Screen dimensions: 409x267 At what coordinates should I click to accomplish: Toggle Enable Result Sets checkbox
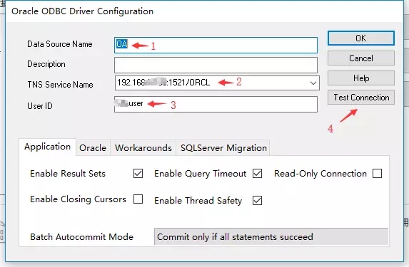[138, 173]
